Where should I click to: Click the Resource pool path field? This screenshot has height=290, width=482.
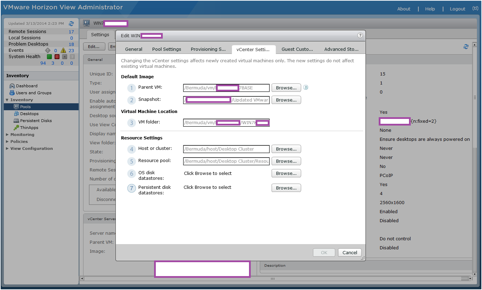pyautogui.click(x=226, y=161)
